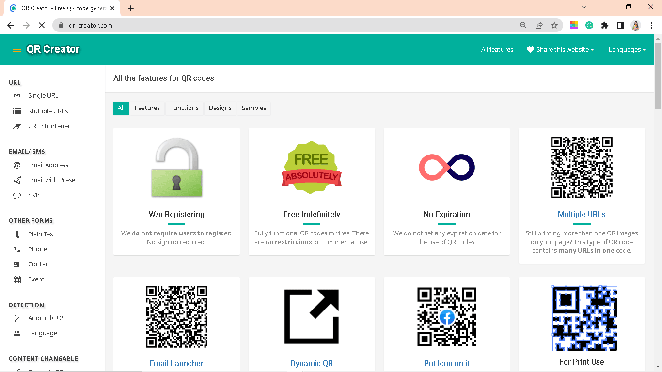Image resolution: width=662 pixels, height=372 pixels.
Task: Select the All filter tab
Action: click(121, 108)
